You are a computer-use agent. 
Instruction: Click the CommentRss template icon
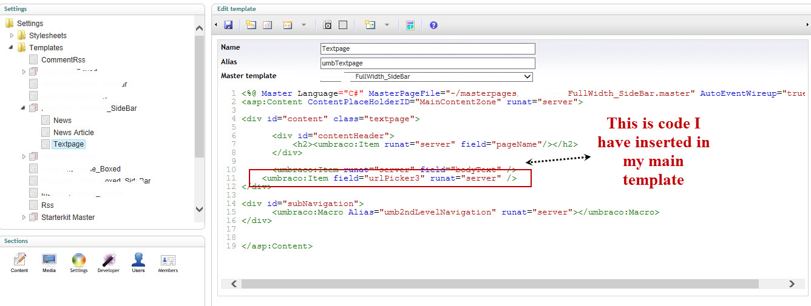pos(33,59)
